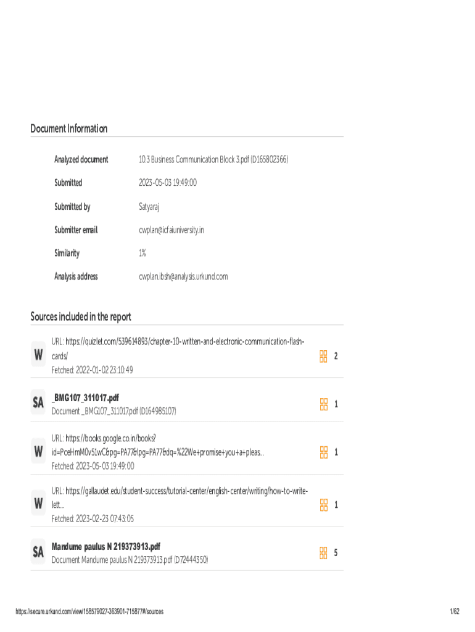Click the orange matches grid icon for the Mandume paulus document
Viewport: 475px width, 632px height.
click(323, 552)
